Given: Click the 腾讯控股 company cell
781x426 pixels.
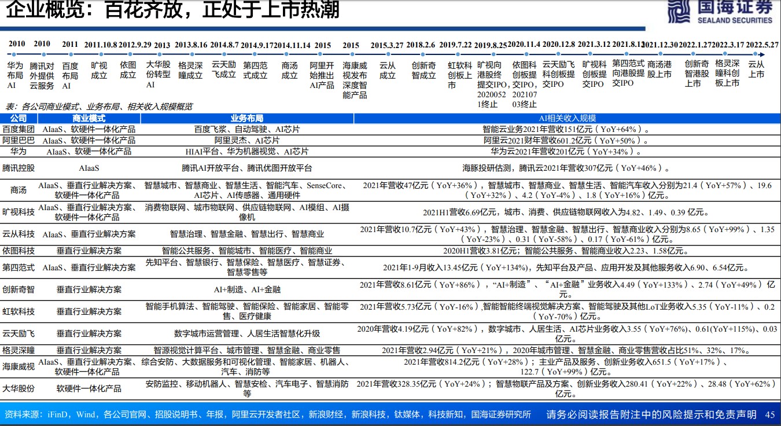Looking at the screenshot, I should 19,168.
